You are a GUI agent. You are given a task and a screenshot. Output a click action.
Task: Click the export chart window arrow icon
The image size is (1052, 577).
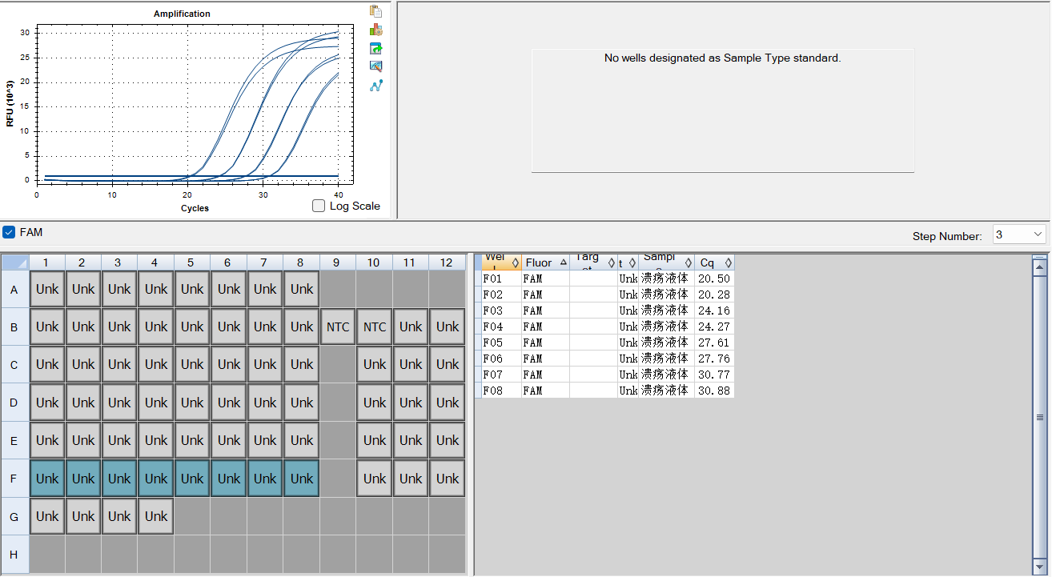click(375, 48)
